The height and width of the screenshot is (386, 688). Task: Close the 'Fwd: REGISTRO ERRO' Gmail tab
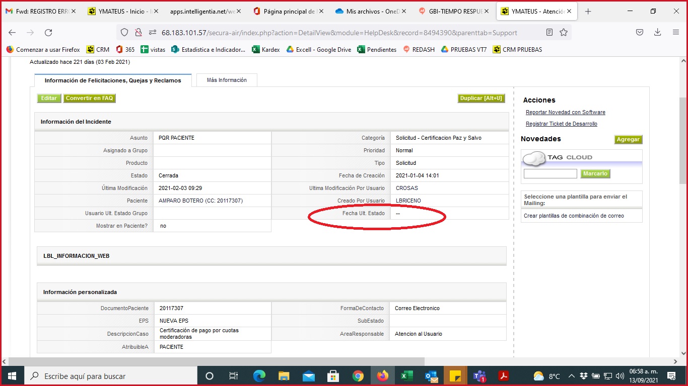pos(74,11)
